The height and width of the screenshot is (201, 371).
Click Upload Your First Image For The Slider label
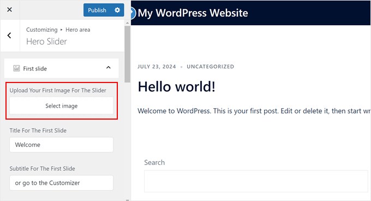coord(58,91)
